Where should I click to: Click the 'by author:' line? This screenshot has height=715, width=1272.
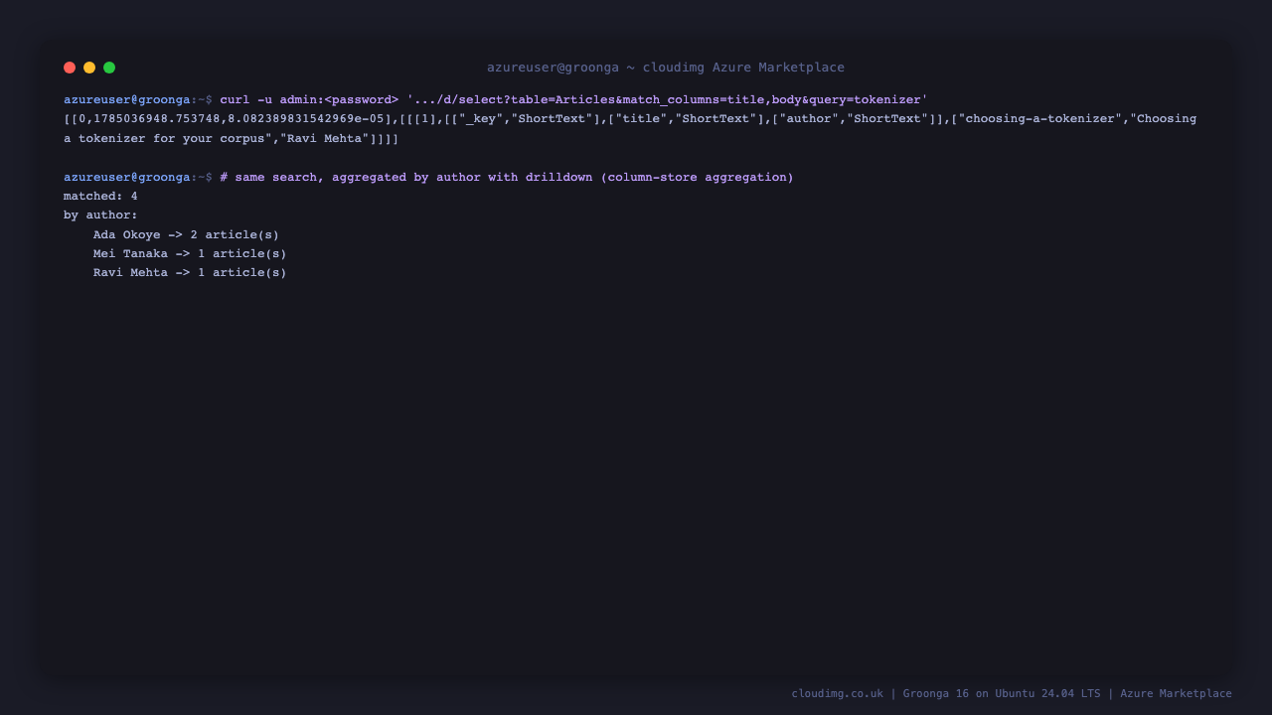(x=100, y=215)
